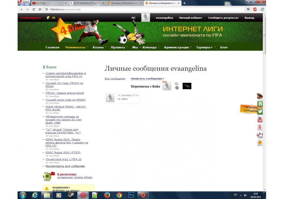Click the Koks user avatar thumbnail
Viewport: 284px width, 199px height.
(167, 86)
